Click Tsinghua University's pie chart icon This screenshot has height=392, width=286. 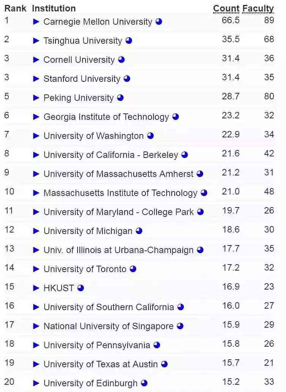(129, 41)
